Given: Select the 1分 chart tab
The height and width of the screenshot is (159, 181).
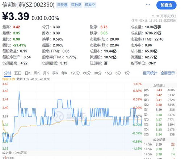Looking at the screenshot, I should (127, 73).
